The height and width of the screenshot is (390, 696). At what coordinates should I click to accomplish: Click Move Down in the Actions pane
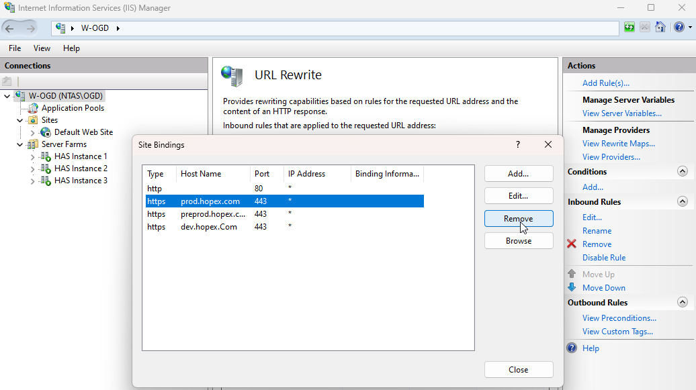click(x=603, y=287)
